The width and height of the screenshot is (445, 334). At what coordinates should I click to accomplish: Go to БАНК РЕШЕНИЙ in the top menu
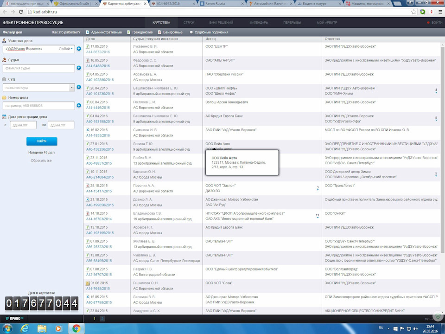coord(221,22)
